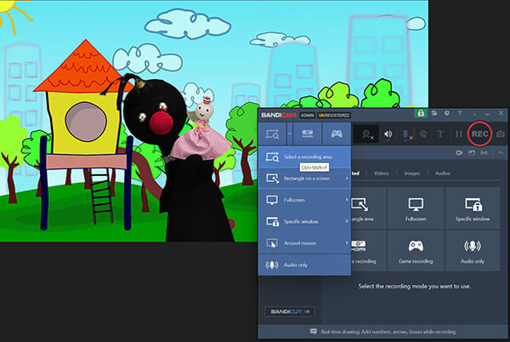Expand the Specific window submenu arrow
The image size is (510, 342).
click(347, 221)
